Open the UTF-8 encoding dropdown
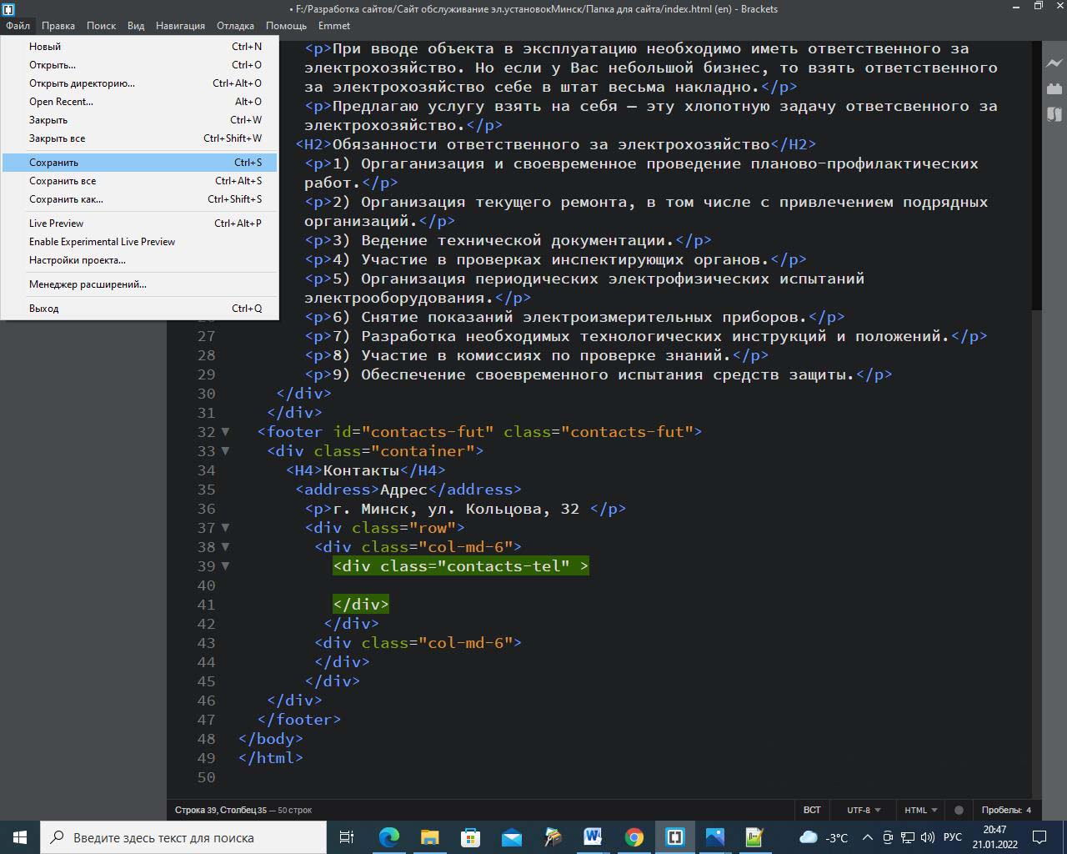The height and width of the screenshot is (854, 1067). tap(864, 810)
